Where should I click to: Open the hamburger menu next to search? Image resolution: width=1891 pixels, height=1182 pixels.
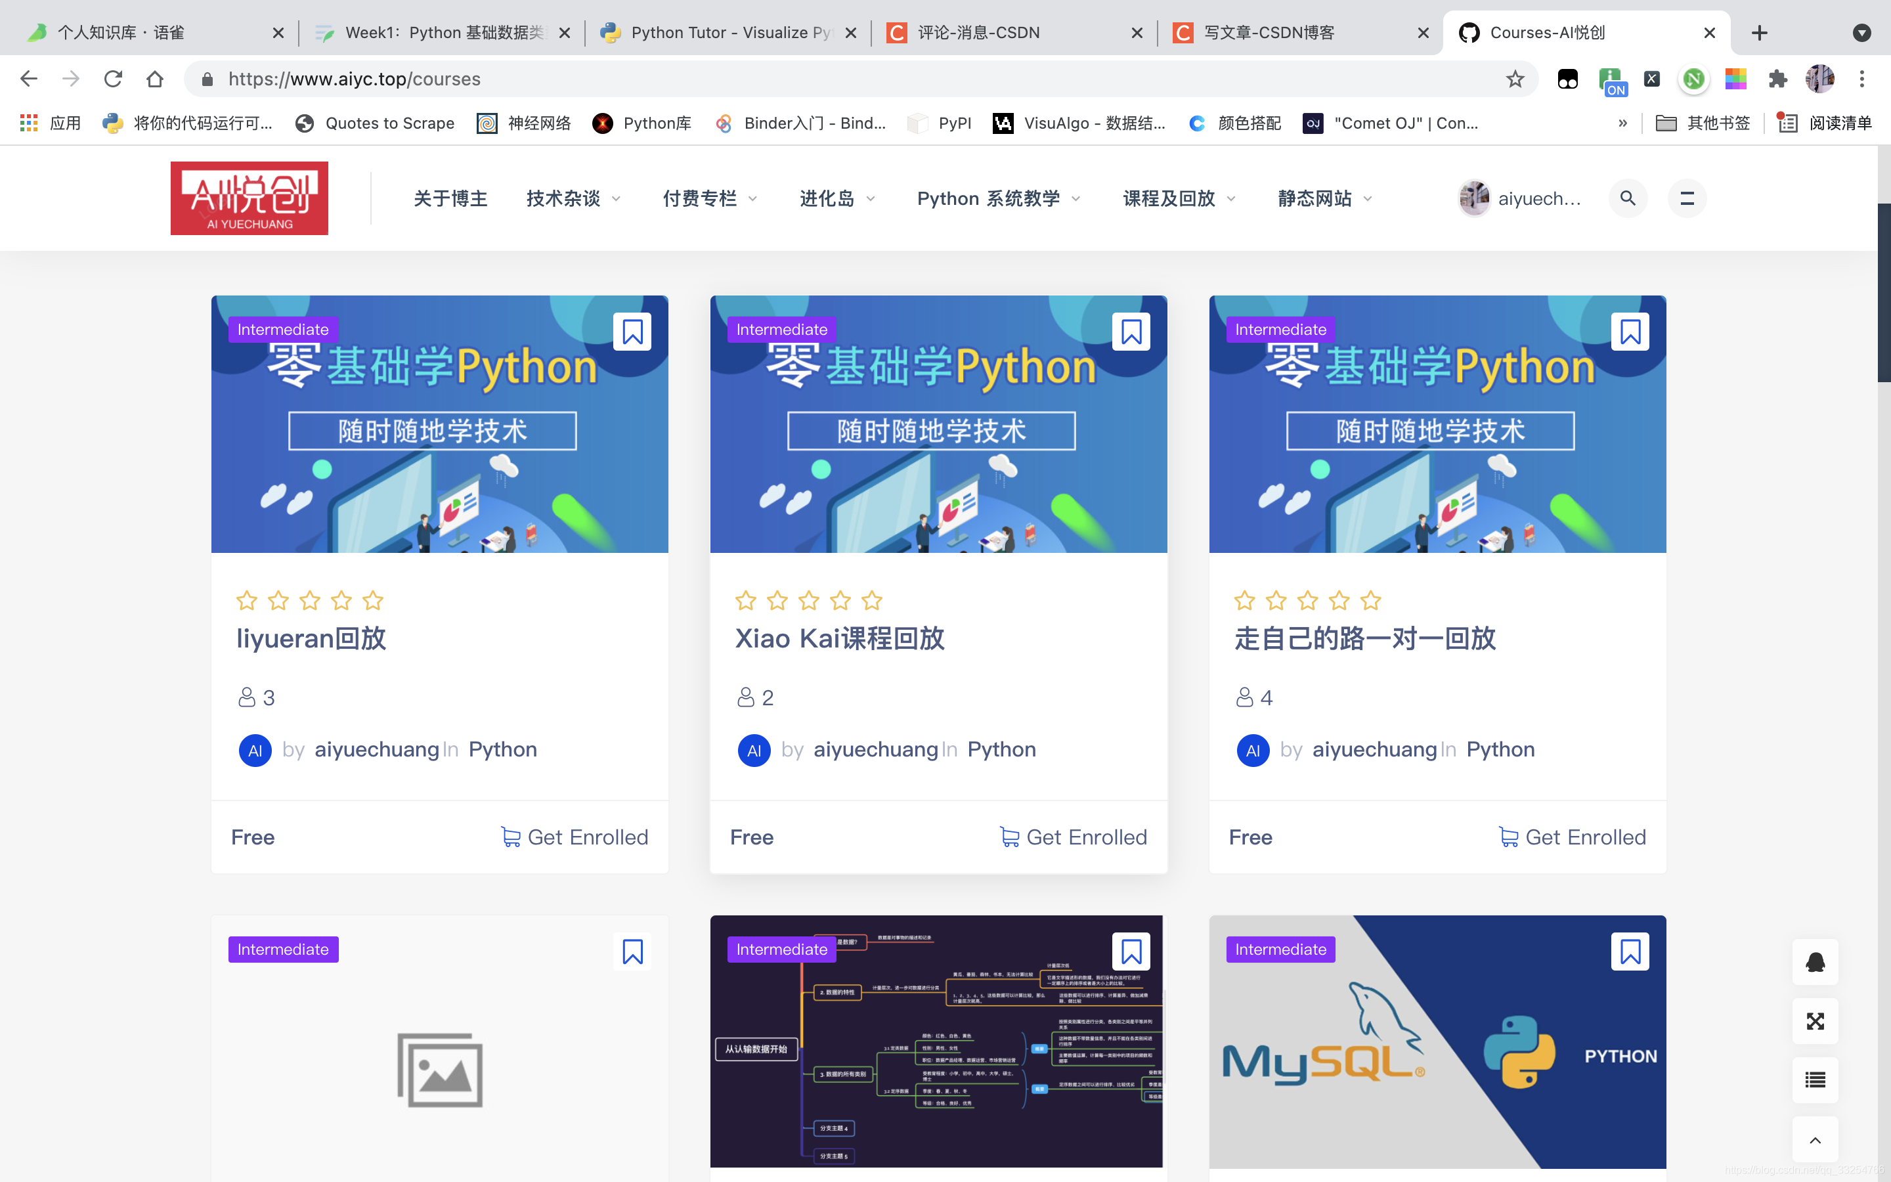tap(1687, 198)
